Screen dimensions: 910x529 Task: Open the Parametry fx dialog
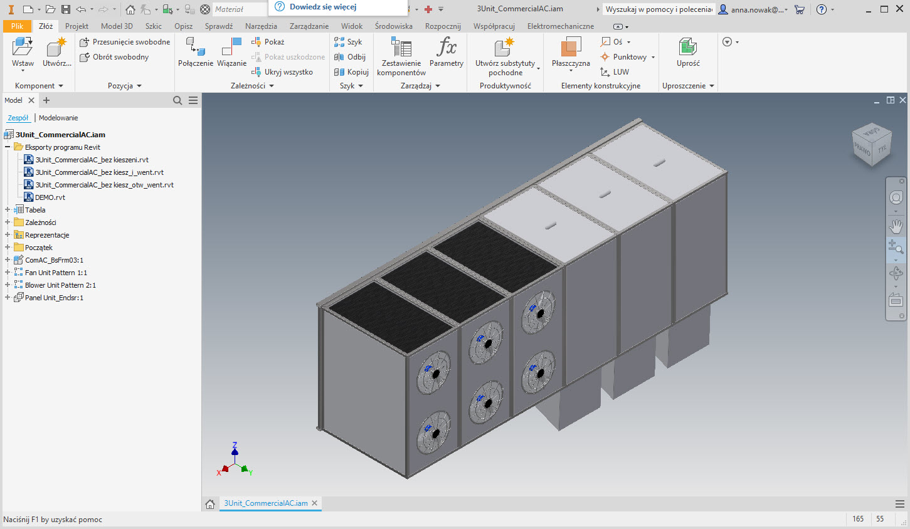pyautogui.click(x=446, y=48)
